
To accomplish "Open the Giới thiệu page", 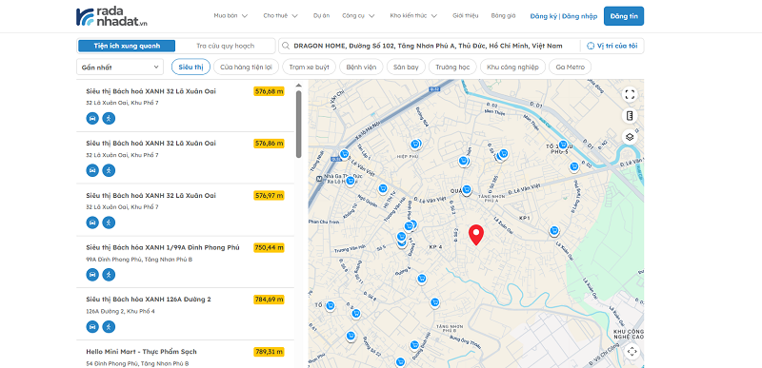I will [x=465, y=15].
